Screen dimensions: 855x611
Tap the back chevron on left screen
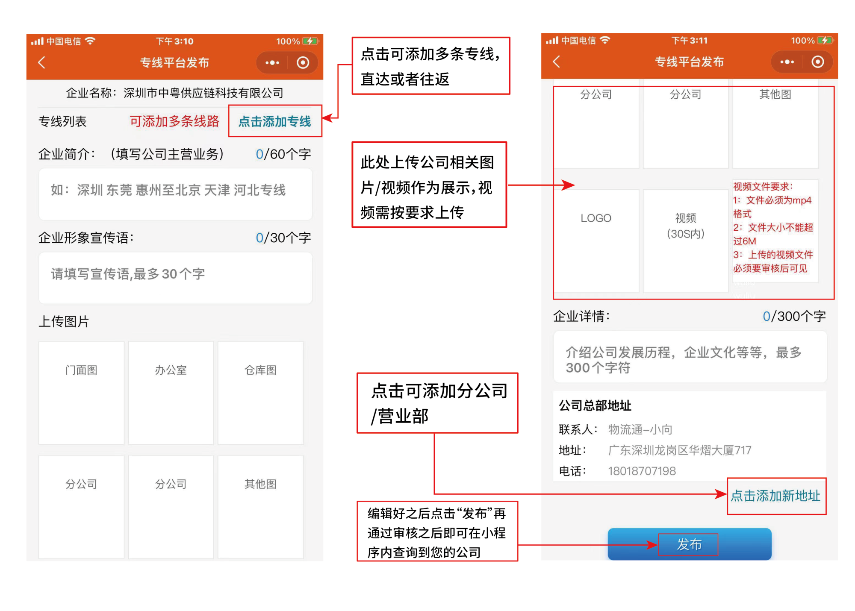[41, 62]
